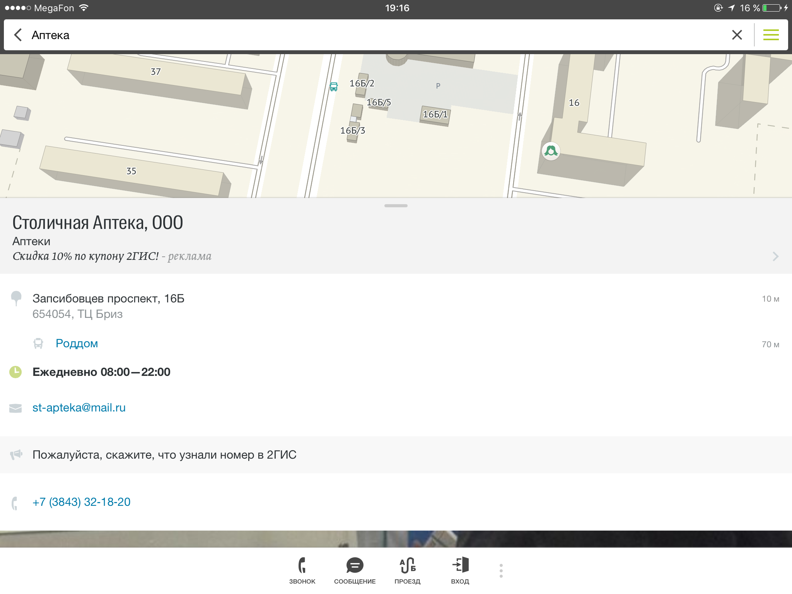Image resolution: width=792 pixels, height=594 pixels.
Task: Open the three-dot more options
Action: pyautogui.click(x=501, y=571)
